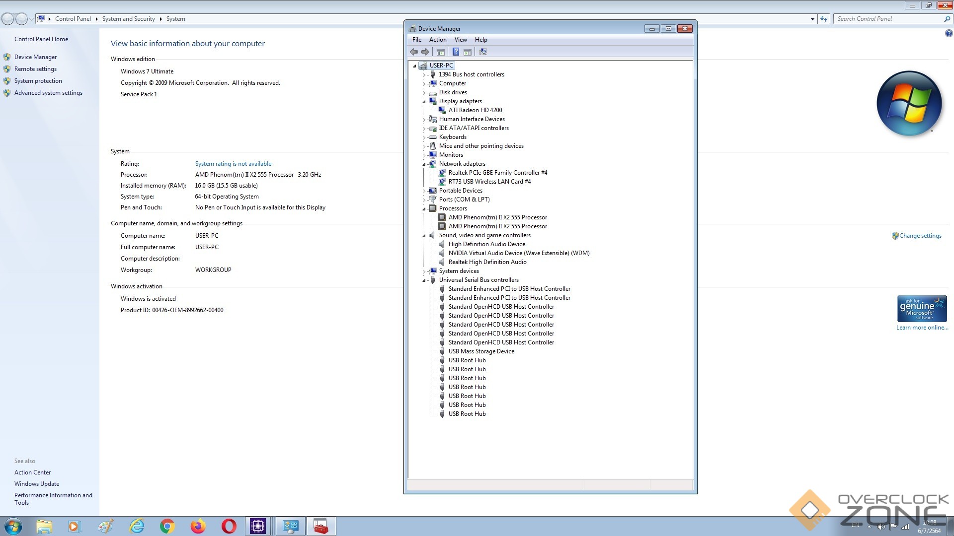This screenshot has width=954, height=536.
Task: Open the Action menu
Action: [x=437, y=40]
